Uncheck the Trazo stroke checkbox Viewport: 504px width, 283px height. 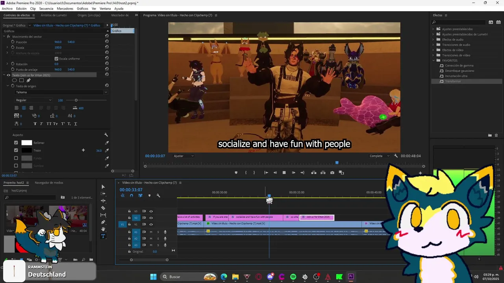click(16, 150)
